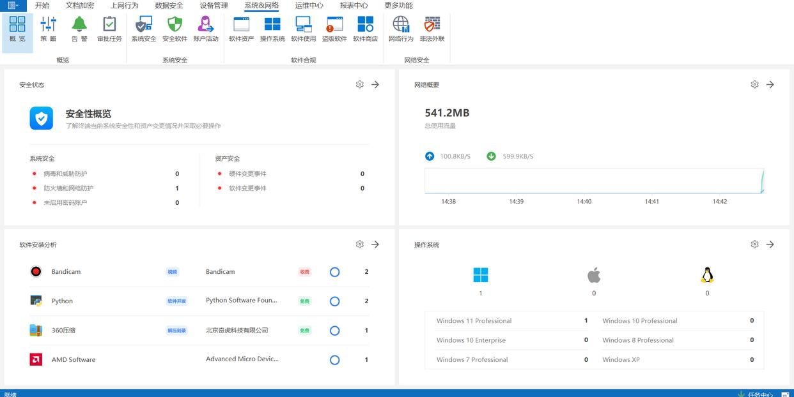Viewport: 794px width, 397px height.
Task: Expand 操作系统 panel using arrow icon
Action: pyautogui.click(x=770, y=244)
